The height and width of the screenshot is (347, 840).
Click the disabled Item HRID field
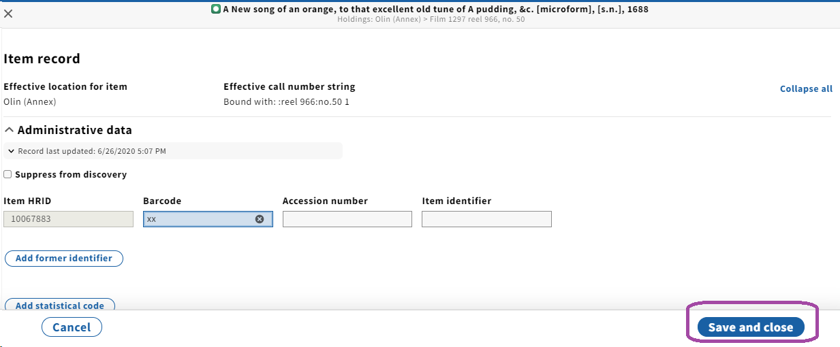pos(68,219)
